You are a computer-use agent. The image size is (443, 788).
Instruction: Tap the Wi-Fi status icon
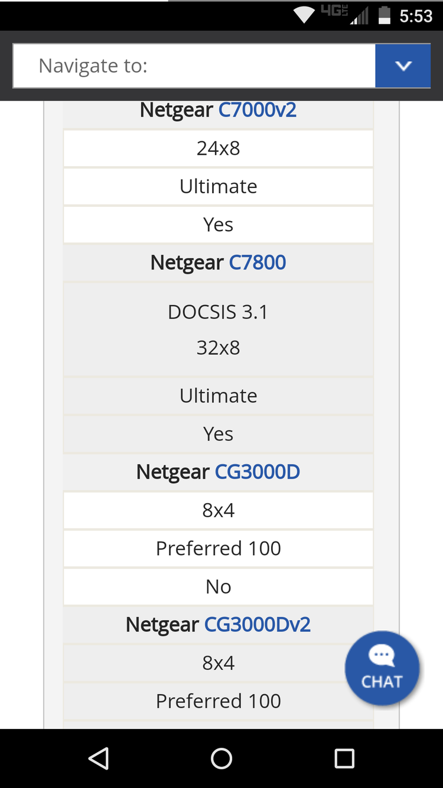304,15
